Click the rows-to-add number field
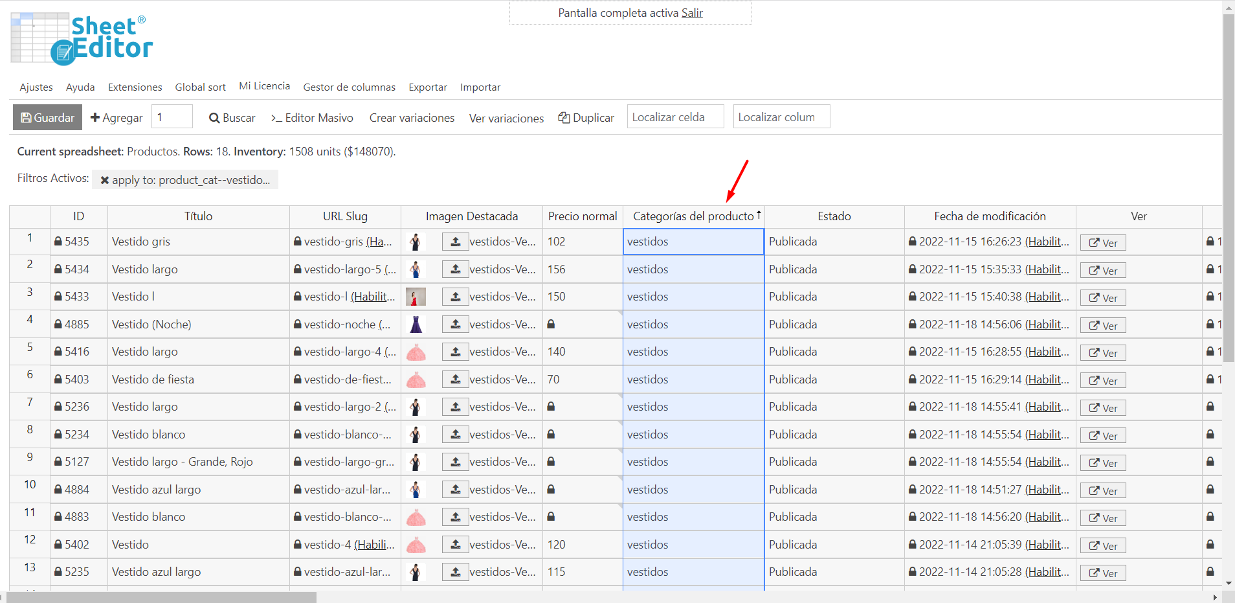 172,117
